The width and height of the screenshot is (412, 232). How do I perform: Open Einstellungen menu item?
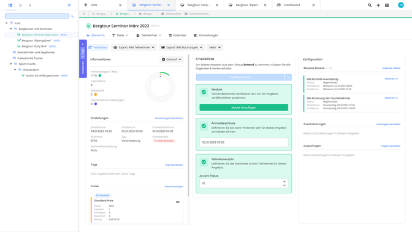(206, 35)
